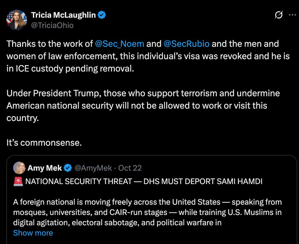Click Amy Mek's profile picture

pyautogui.click(x=19, y=168)
